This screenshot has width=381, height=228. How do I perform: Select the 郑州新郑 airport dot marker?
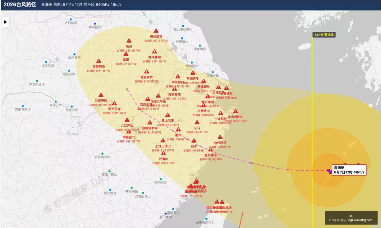tap(95, 24)
